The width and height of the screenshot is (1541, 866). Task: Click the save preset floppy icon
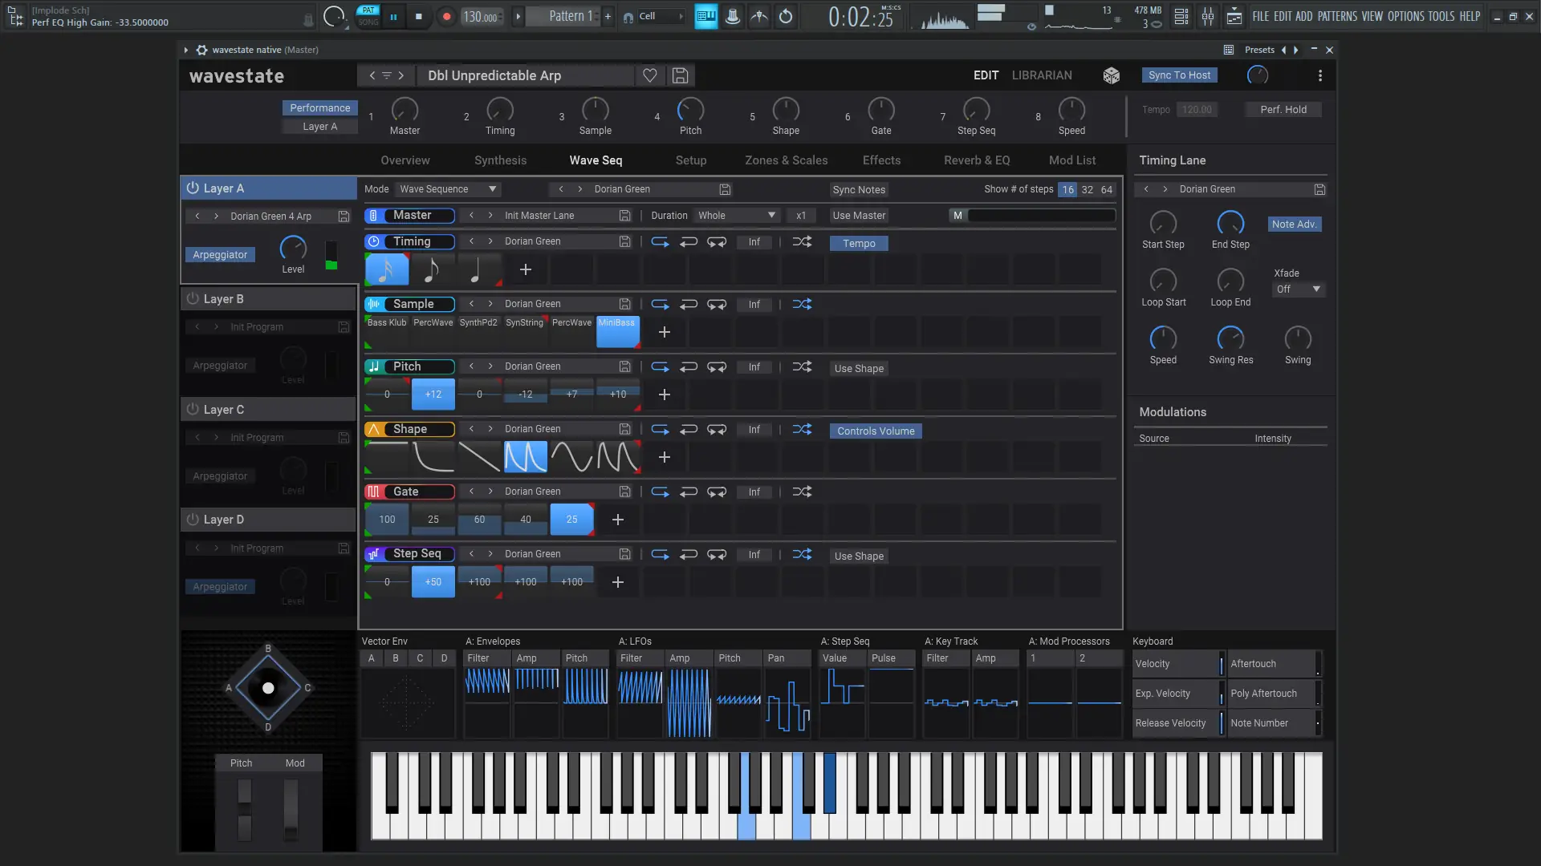(x=680, y=75)
